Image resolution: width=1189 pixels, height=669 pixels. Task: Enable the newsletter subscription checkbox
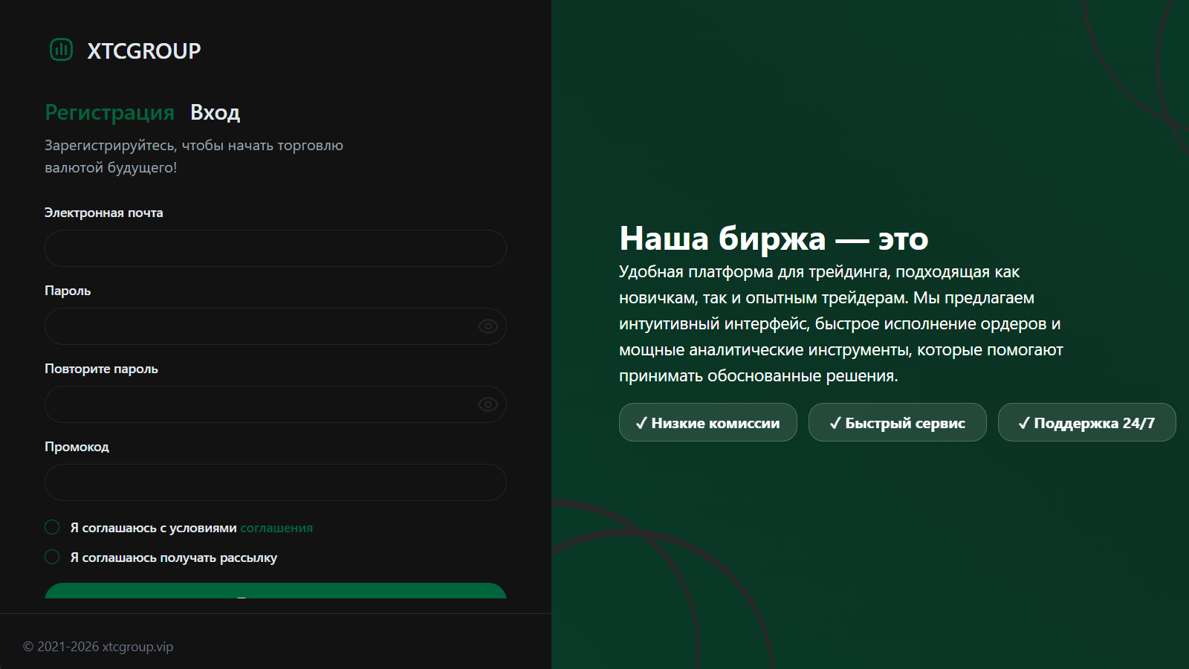52,557
